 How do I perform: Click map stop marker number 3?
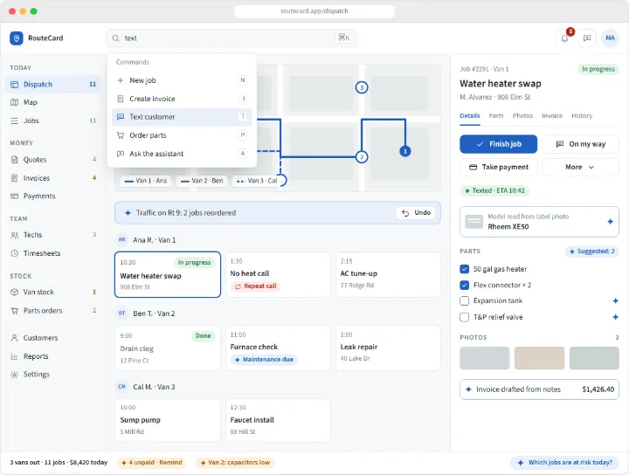tap(362, 87)
